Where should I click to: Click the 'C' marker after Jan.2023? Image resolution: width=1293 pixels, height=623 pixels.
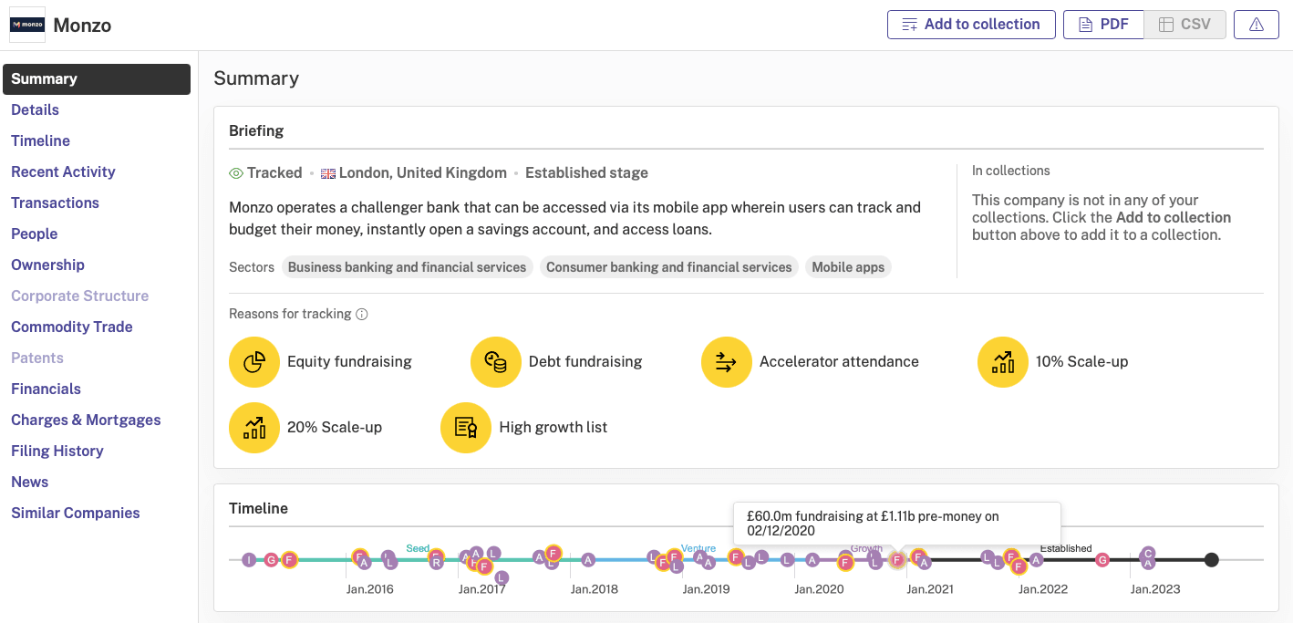click(1149, 554)
